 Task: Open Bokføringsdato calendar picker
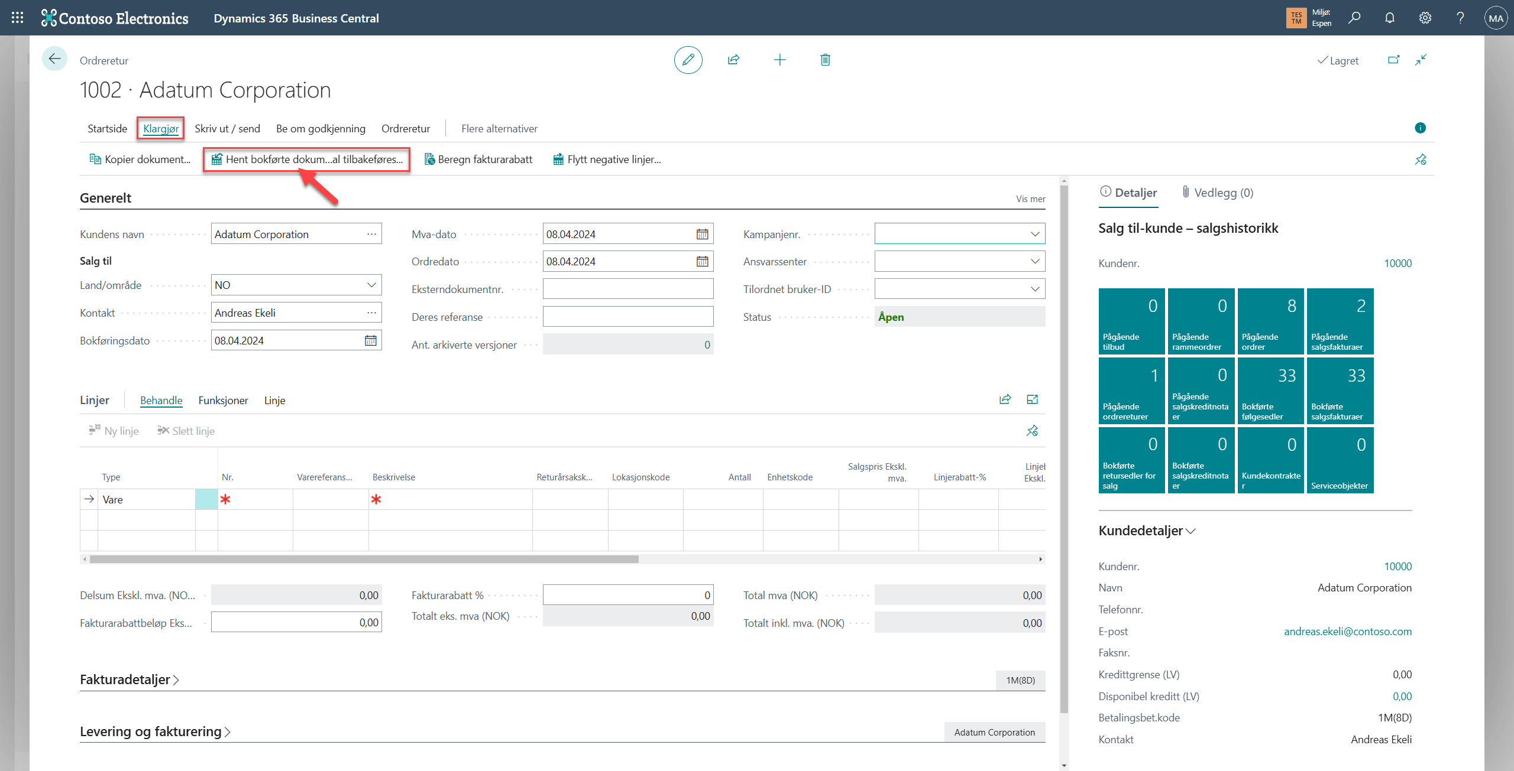(x=370, y=341)
